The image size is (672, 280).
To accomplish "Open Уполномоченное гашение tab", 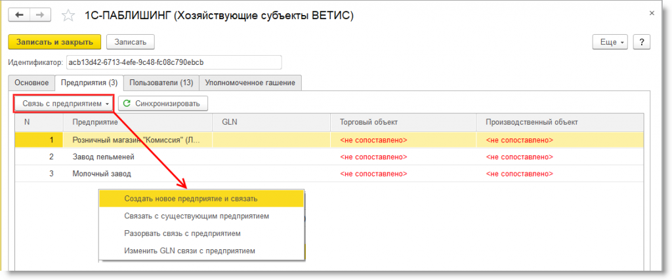I will pyautogui.click(x=250, y=83).
